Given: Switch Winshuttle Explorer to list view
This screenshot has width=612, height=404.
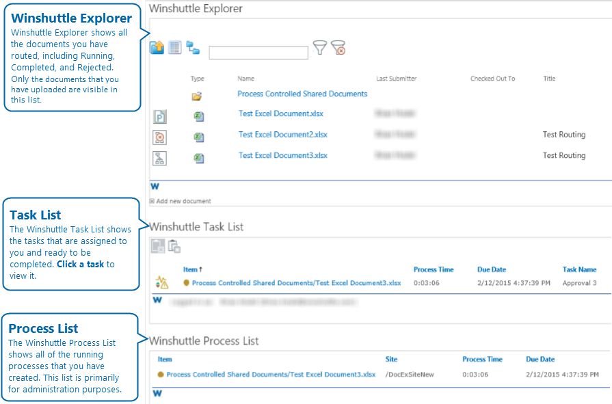Looking at the screenshot, I should [x=175, y=48].
